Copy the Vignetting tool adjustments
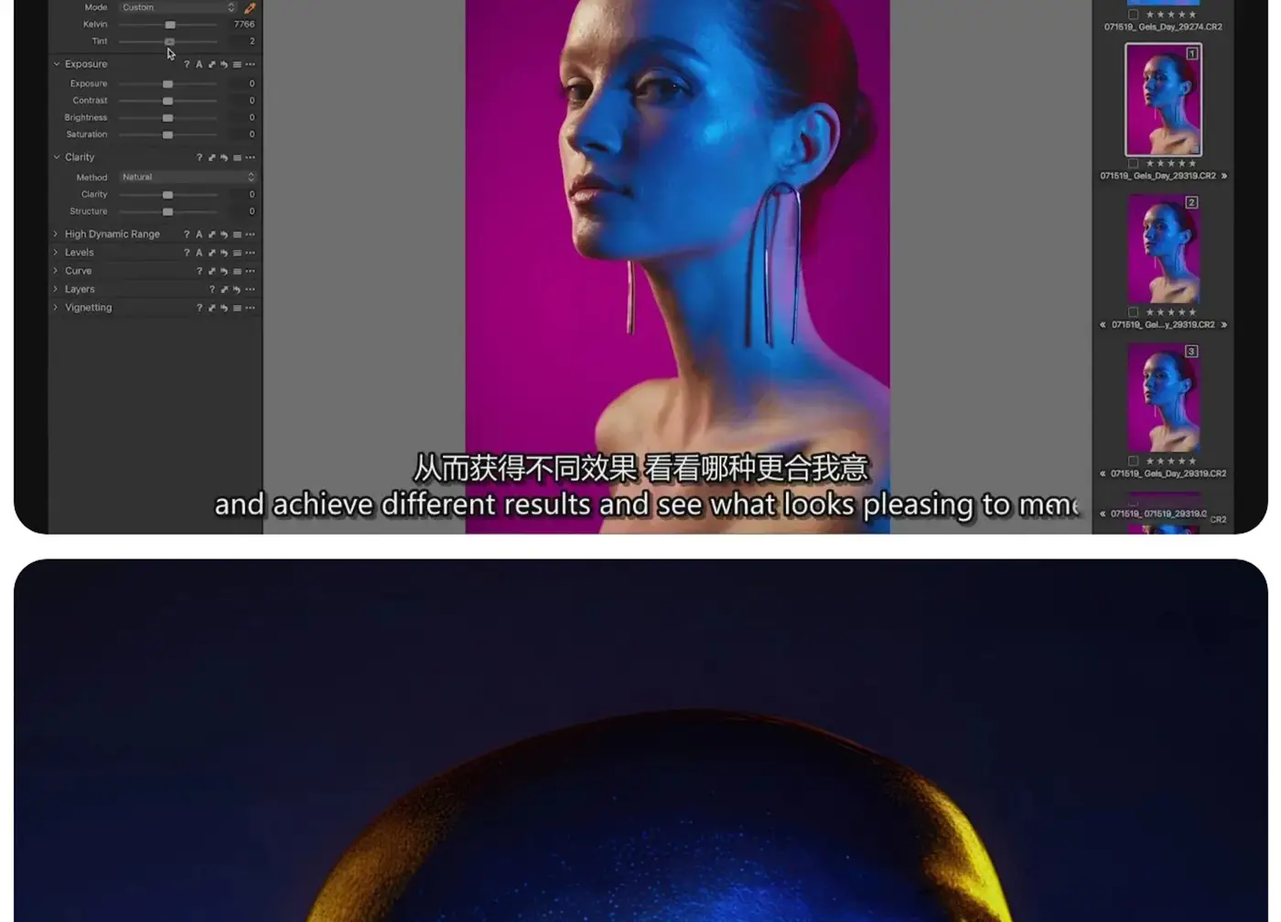This screenshot has height=922, width=1281. (211, 308)
